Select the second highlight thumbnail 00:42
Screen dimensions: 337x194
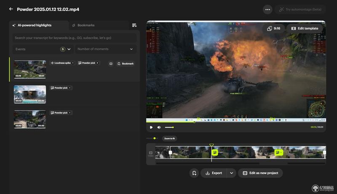[x=30, y=94]
